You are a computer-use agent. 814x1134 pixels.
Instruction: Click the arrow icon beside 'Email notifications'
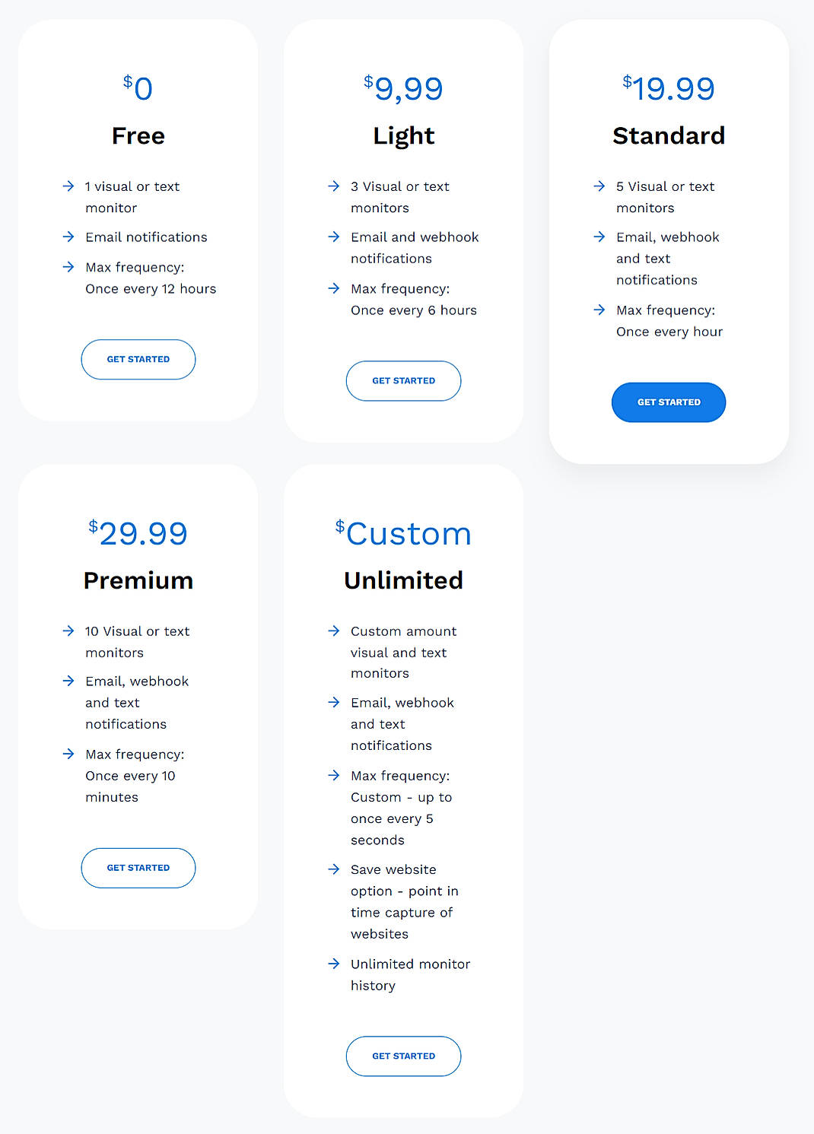[x=68, y=237]
